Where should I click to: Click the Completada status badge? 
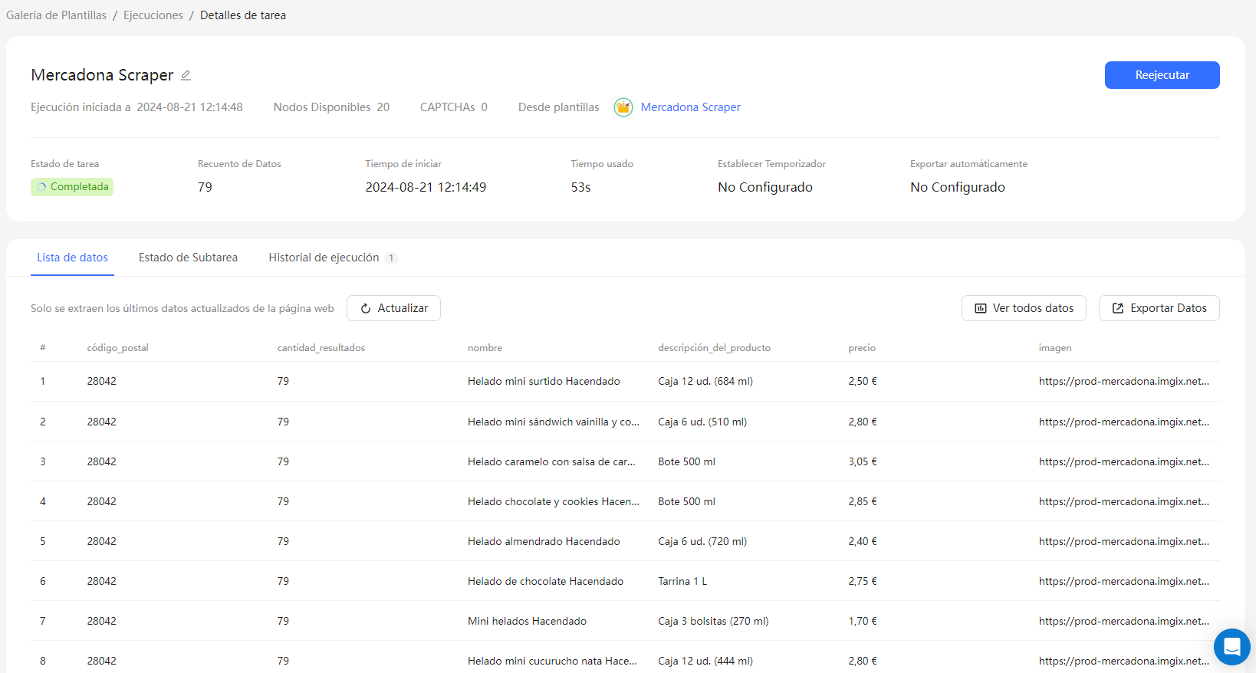coord(72,187)
